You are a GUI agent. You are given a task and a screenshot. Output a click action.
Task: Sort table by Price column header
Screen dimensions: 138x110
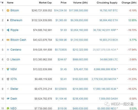coord(64,3)
